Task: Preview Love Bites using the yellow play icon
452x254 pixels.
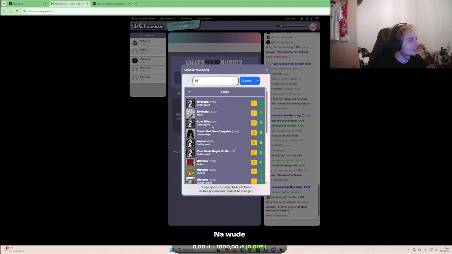Action: pyautogui.click(x=254, y=123)
